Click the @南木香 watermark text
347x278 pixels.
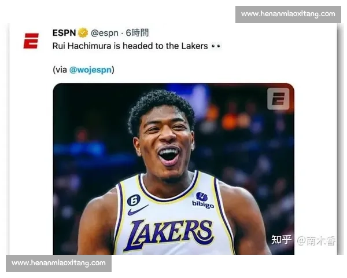click(x=315, y=239)
